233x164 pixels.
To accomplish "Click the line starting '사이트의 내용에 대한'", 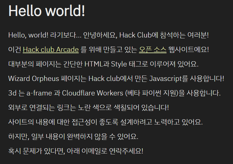I will [106, 122].
